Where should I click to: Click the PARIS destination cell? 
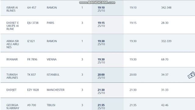point(50,23)
